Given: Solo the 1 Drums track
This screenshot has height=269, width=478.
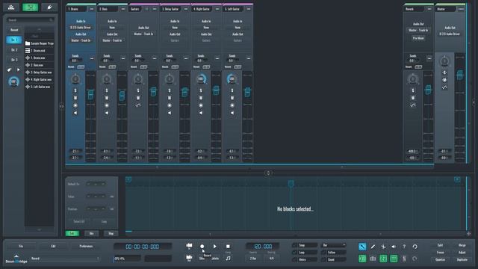Looking at the screenshot, I should point(75,90).
